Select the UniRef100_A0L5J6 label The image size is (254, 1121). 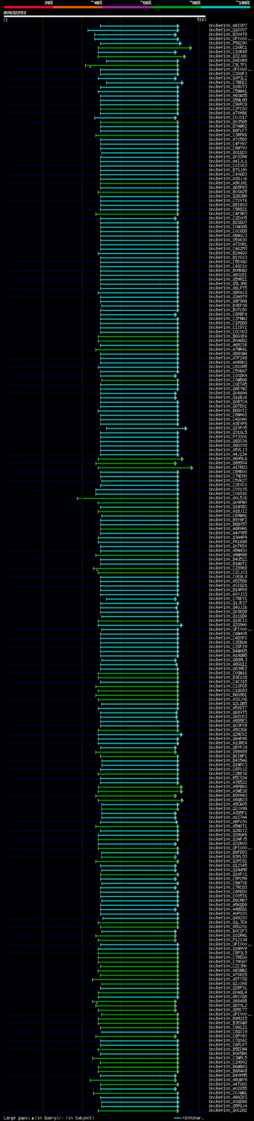228,498
